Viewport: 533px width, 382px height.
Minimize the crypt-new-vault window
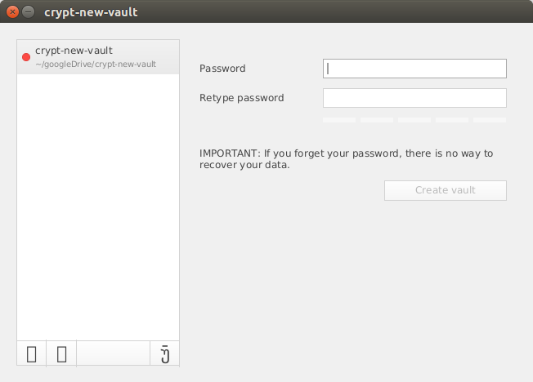coord(29,12)
